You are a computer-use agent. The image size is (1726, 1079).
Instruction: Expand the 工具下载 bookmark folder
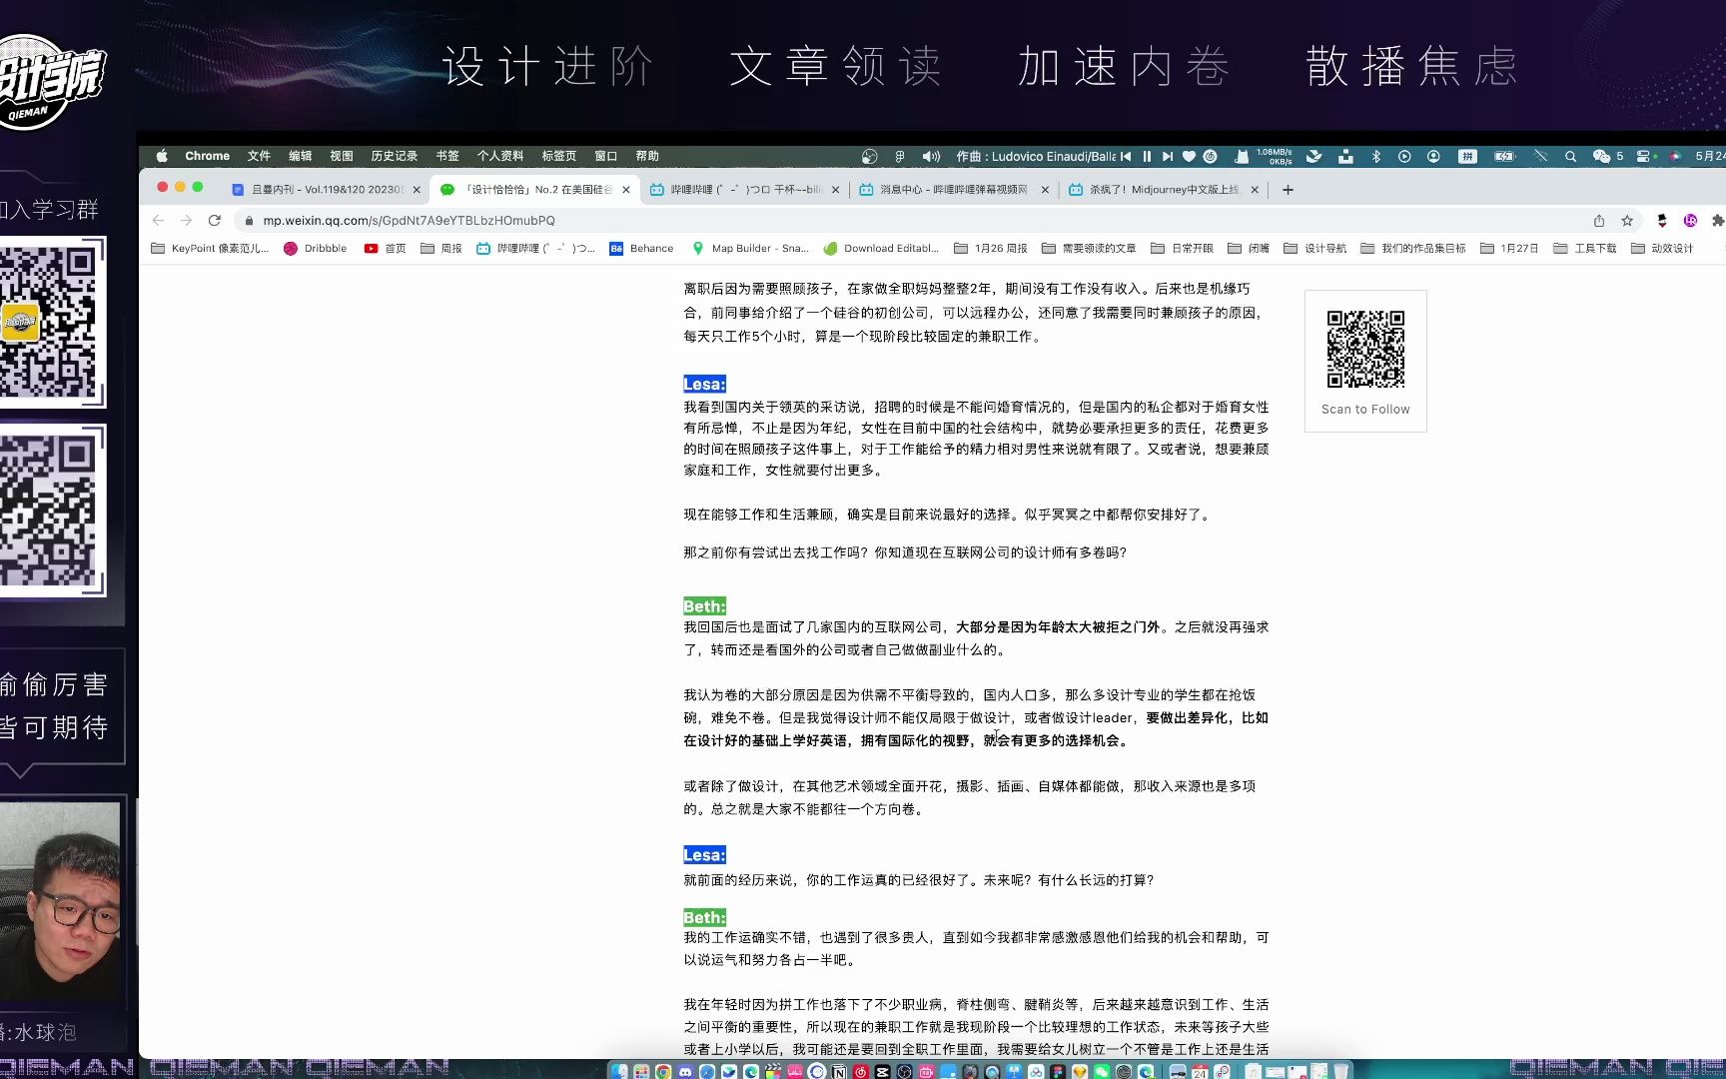pyautogui.click(x=1585, y=249)
